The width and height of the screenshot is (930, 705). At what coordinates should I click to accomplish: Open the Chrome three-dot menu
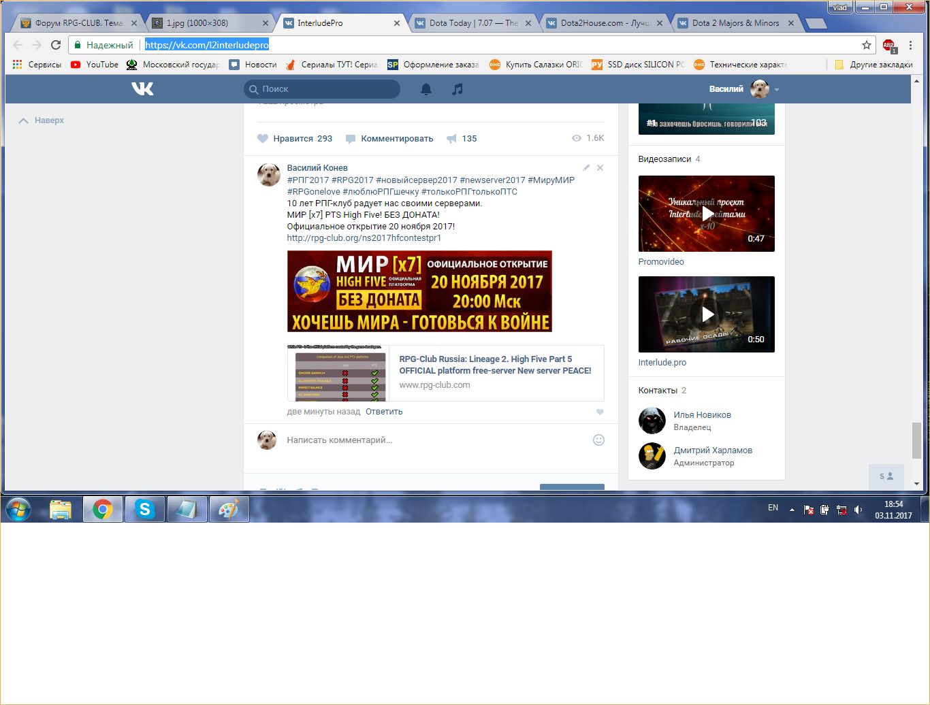pos(910,45)
